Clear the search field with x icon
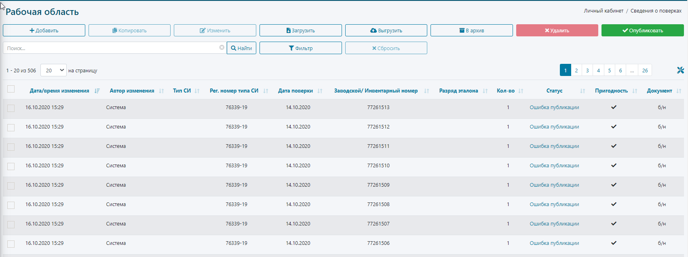The width and height of the screenshot is (688, 257). click(222, 48)
